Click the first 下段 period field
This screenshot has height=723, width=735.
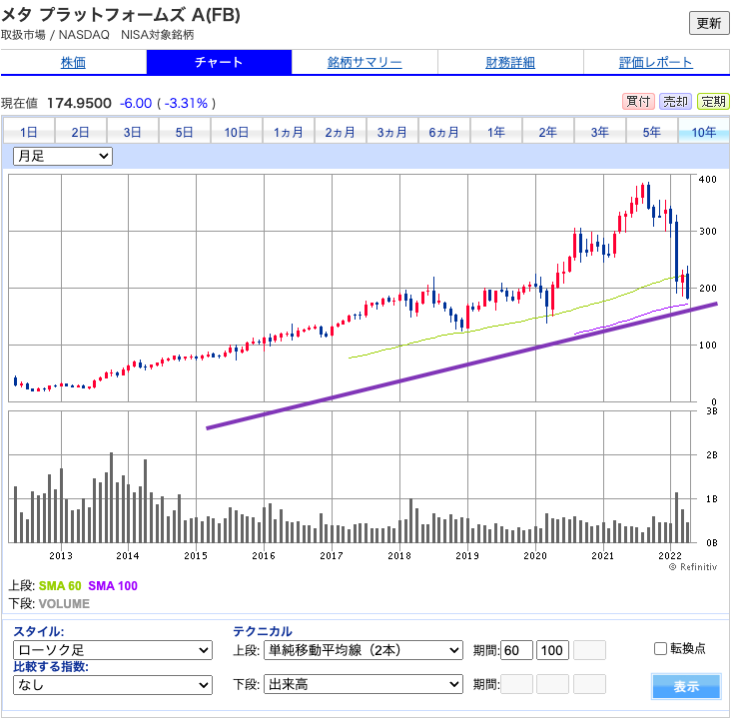point(516,684)
